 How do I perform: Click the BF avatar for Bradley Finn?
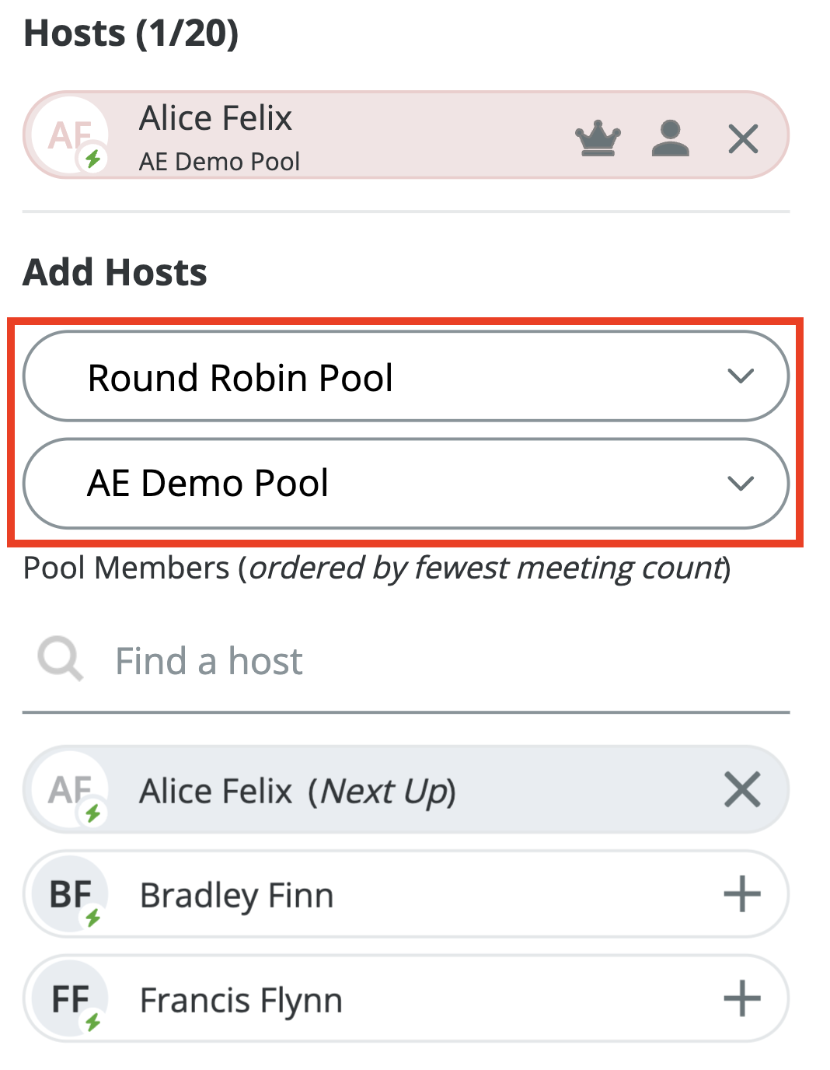point(70,894)
